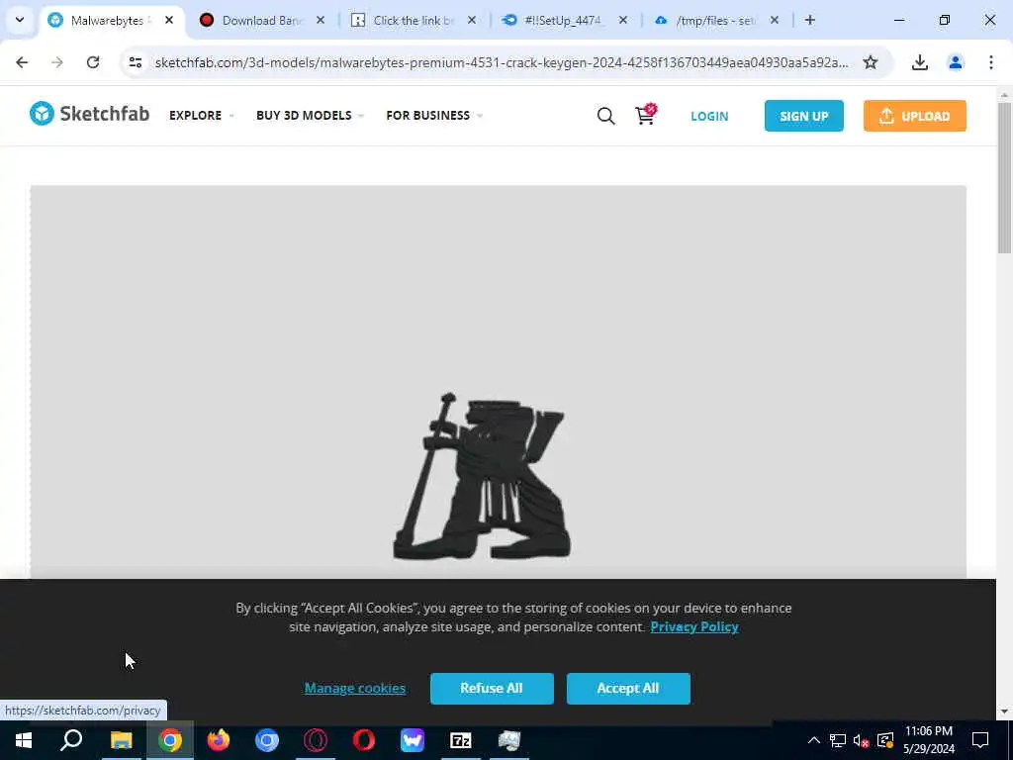Switch to the Download Bandicam tab

[x=261, y=20]
